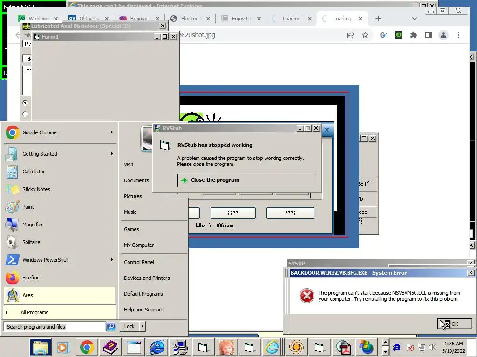Switch to Blocked Chrome tab
Image resolution: width=477 pixels, height=357 pixels.
coord(190,19)
